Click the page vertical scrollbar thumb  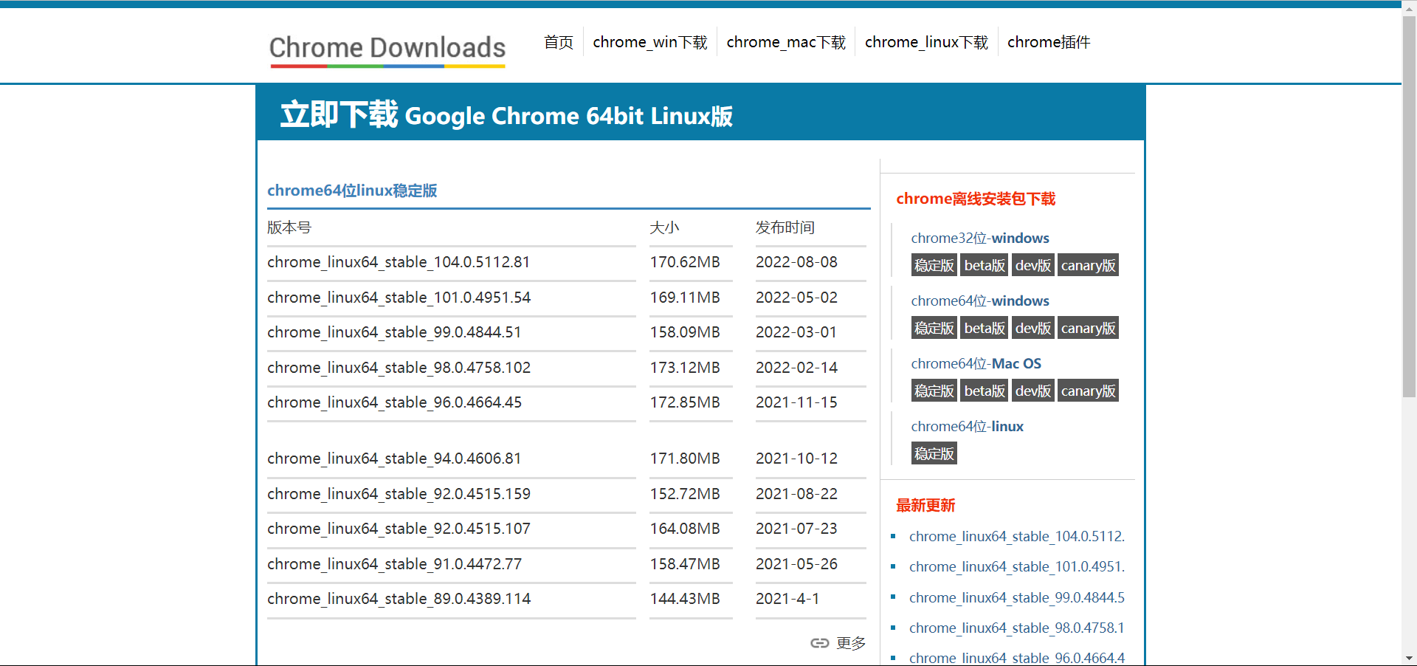[x=1409, y=207]
